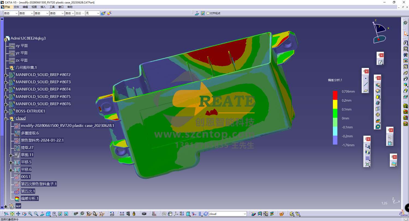Collapse the cloud geometrical set node
Image resolution: width=409 pixels, height=221 pixels.
click(x=6, y=118)
